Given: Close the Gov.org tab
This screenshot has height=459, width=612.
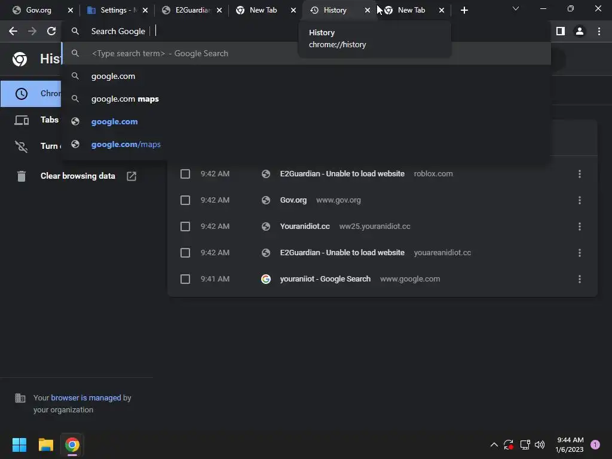Looking at the screenshot, I should (71, 10).
